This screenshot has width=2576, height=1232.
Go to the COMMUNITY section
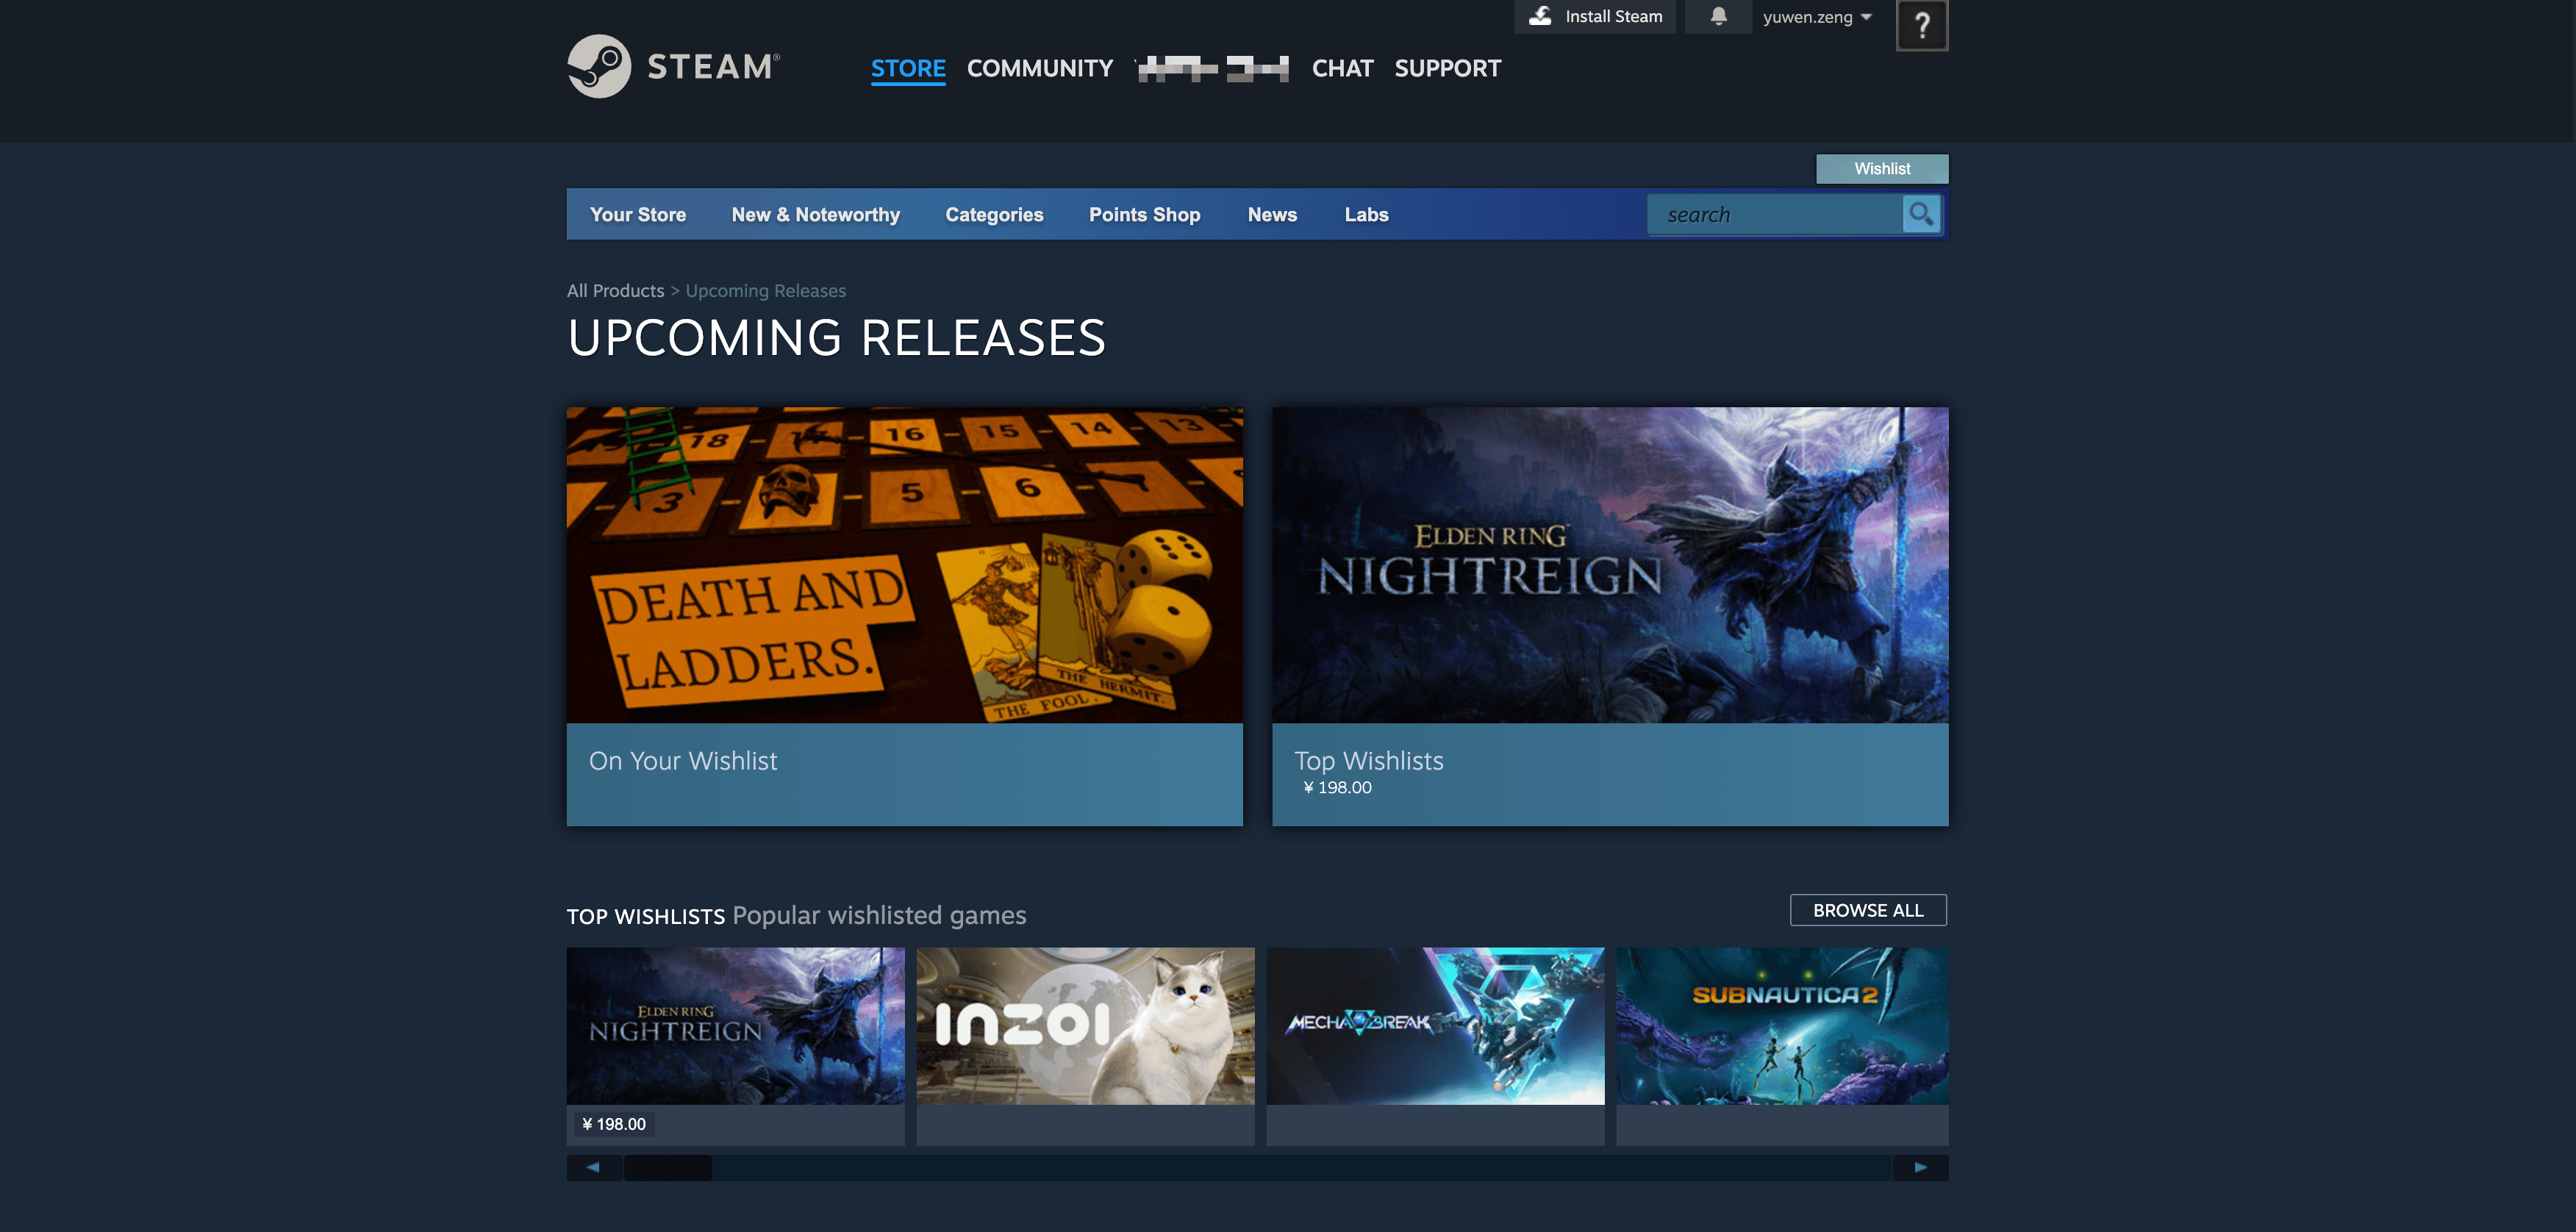[x=1039, y=68]
